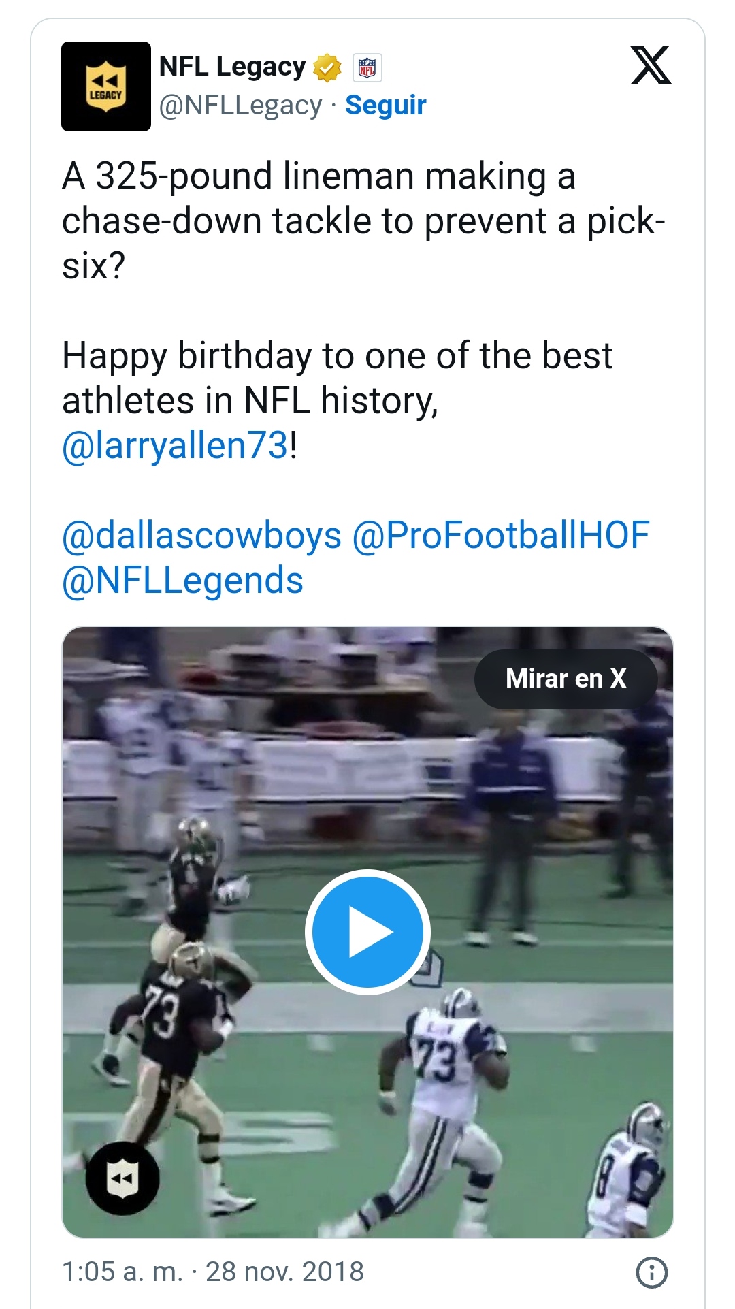The height and width of the screenshot is (1309, 735).
Task: Click the Seguir follow link
Action: click(385, 106)
